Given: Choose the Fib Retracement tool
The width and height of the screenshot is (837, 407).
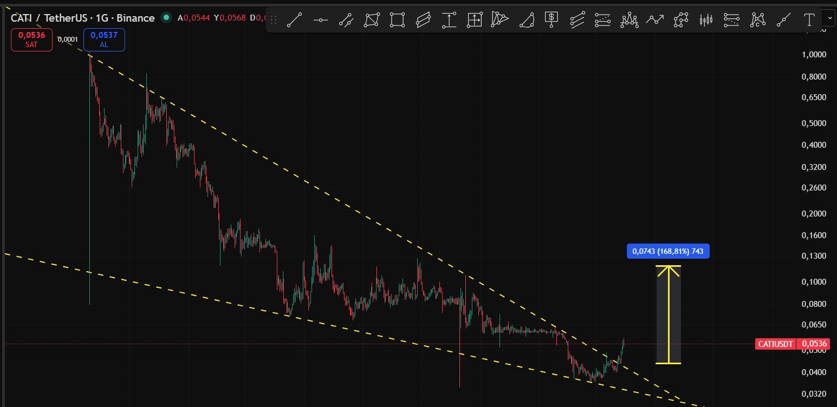Looking at the screenshot, I should pos(603,20).
